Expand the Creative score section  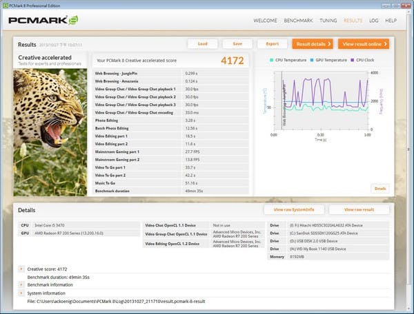(21, 268)
